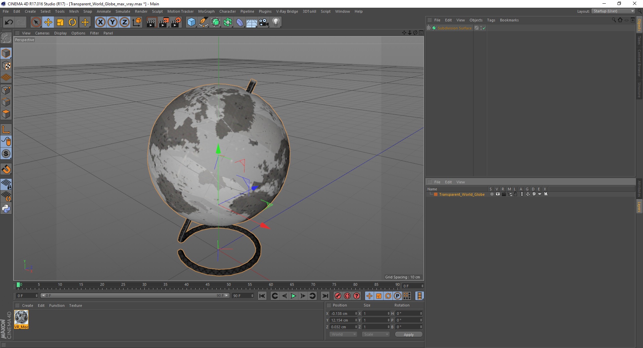Switch to Model mode
Screen dimensions: 643x348
point(6,53)
